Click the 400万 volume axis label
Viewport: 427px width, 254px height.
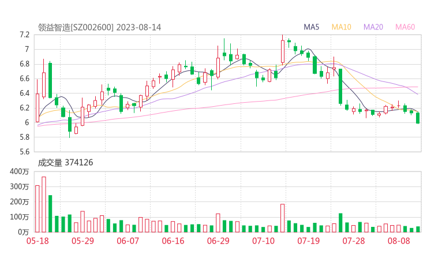point(19,171)
